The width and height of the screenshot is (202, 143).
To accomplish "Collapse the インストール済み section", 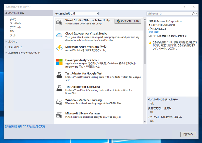I will coord(6,13).
